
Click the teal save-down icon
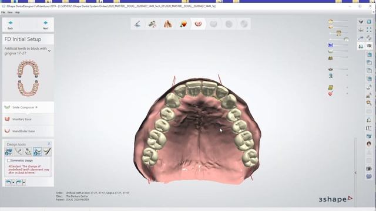tap(369, 79)
